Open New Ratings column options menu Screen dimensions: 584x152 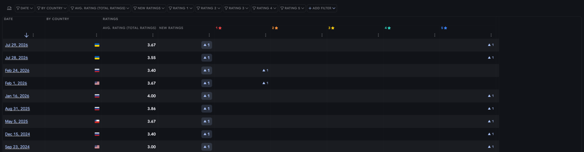point(209,35)
